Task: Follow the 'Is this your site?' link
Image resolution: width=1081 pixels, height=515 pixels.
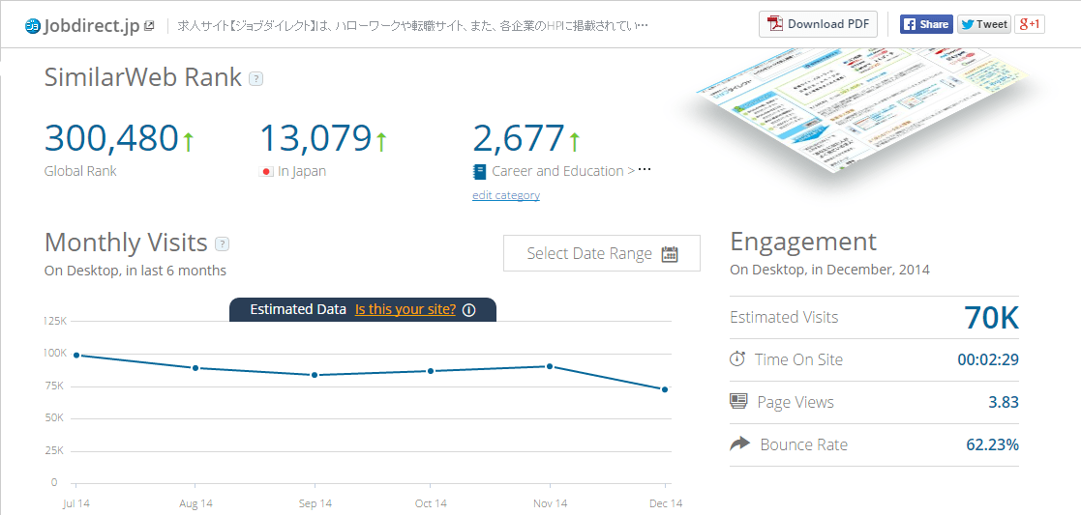Action: point(405,309)
